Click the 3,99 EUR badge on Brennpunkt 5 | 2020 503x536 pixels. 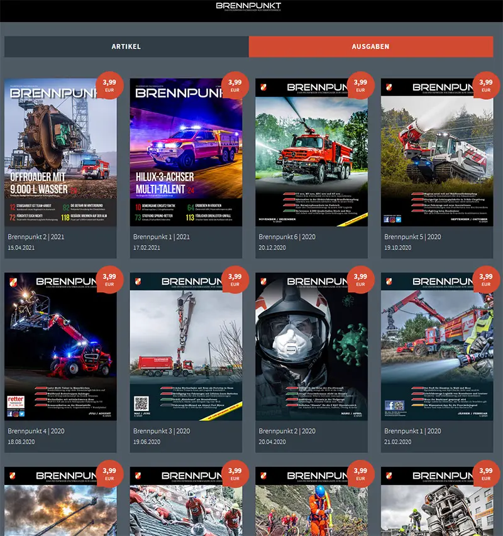[x=486, y=86]
